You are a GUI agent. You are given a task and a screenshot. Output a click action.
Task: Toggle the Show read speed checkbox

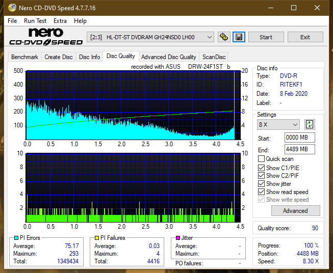(x=261, y=192)
